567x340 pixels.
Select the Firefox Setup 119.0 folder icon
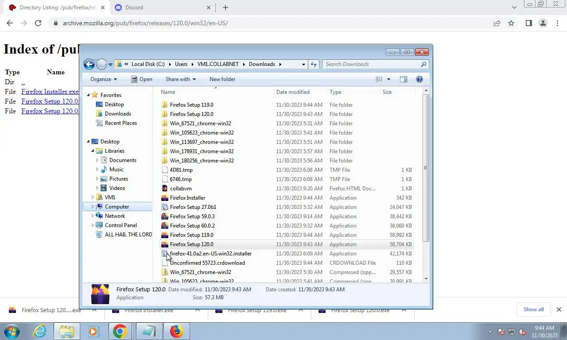[x=165, y=105]
